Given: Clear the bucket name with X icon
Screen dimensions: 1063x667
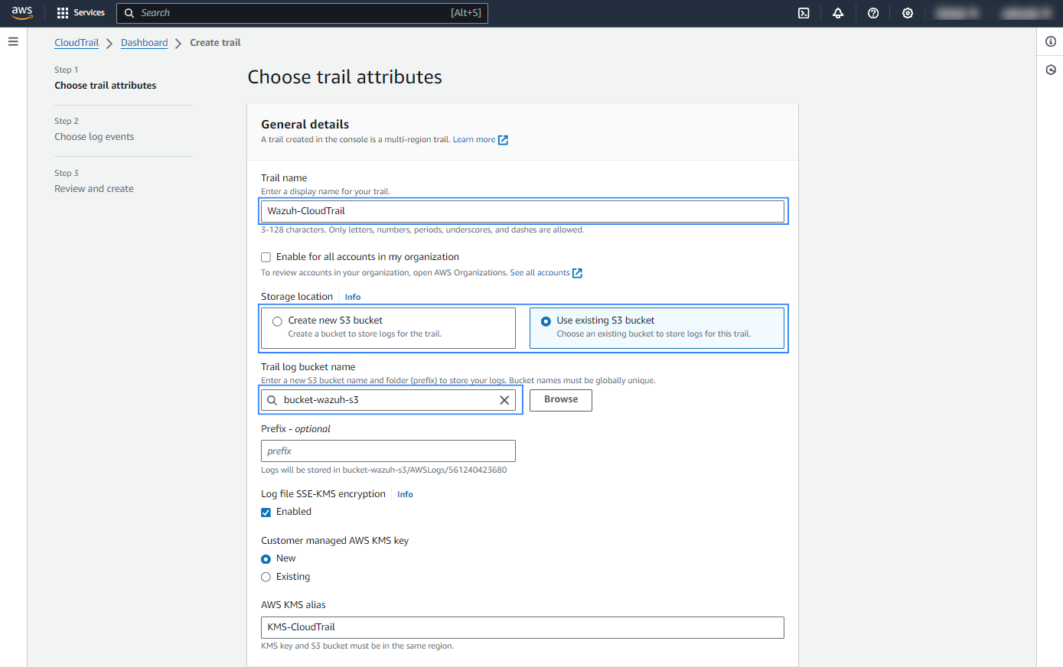Looking at the screenshot, I should (x=504, y=400).
